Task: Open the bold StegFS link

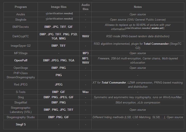Action: pyautogui.click(x=21, y=125)
